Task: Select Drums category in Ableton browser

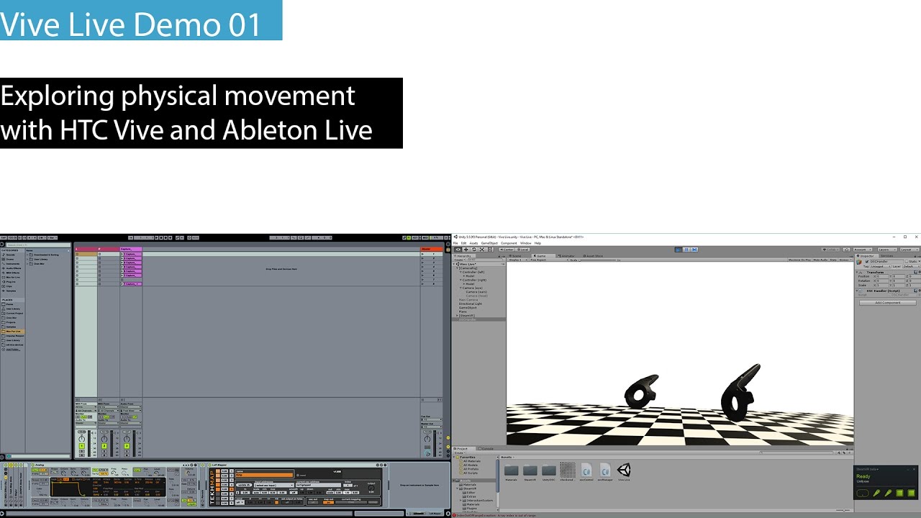Action: click(9, 259)
